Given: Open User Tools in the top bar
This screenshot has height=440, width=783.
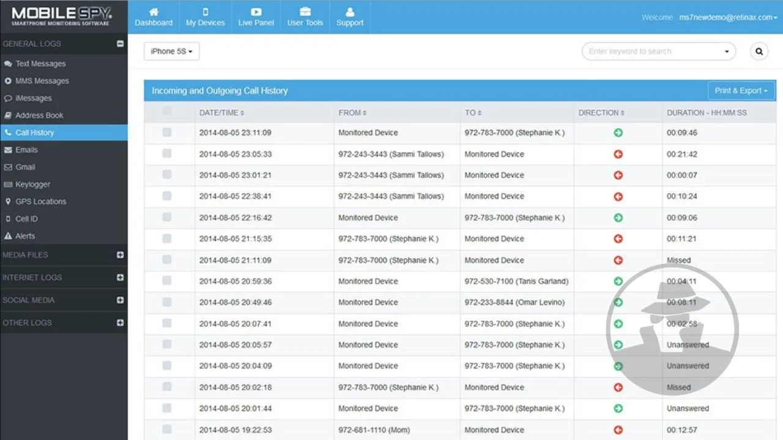Looking at the screenshot, I should pos(305,17).
